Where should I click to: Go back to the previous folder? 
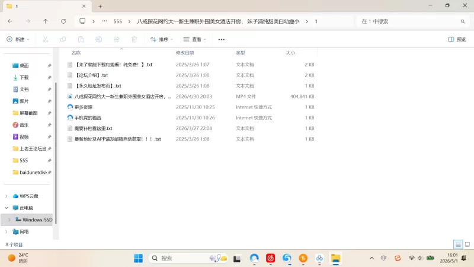point(10,21)
